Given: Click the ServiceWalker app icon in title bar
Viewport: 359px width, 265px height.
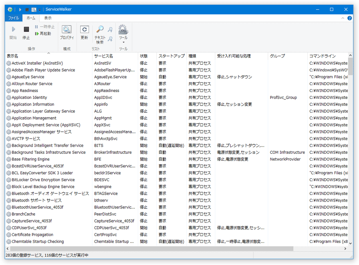Looking at the screenshot, I should (10, 9).
